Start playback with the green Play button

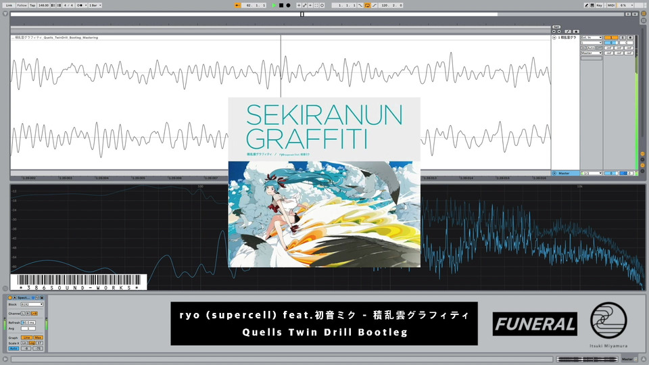pos(274,5)
